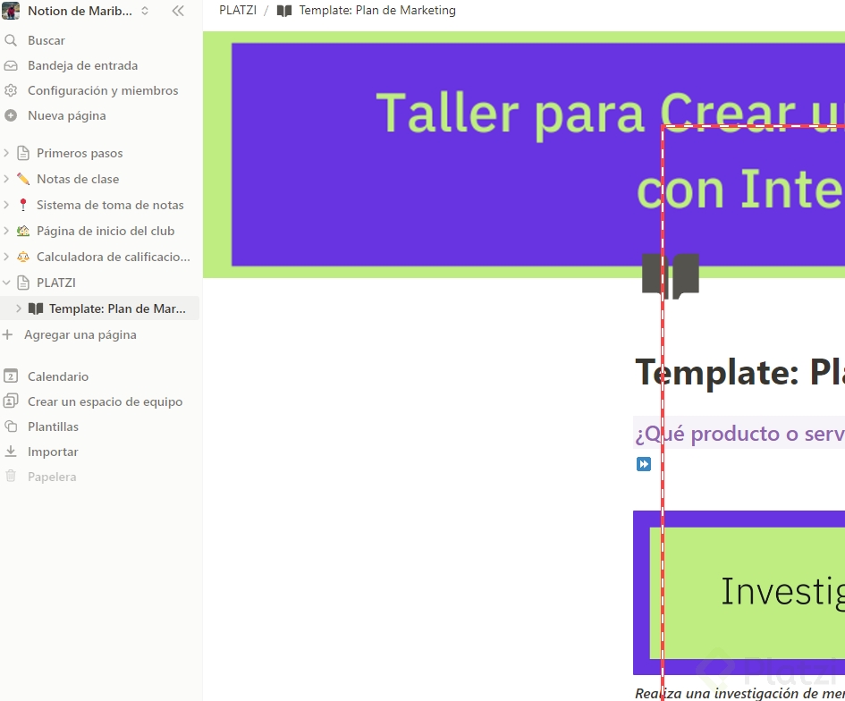Open Importar

pos(53,452)
